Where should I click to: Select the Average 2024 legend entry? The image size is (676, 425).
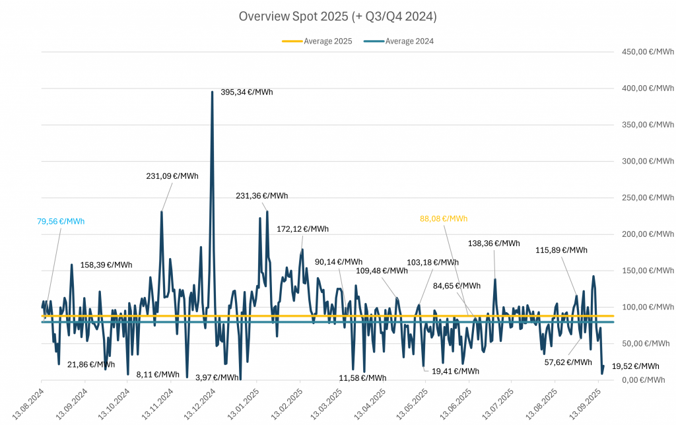click(409, 41)
